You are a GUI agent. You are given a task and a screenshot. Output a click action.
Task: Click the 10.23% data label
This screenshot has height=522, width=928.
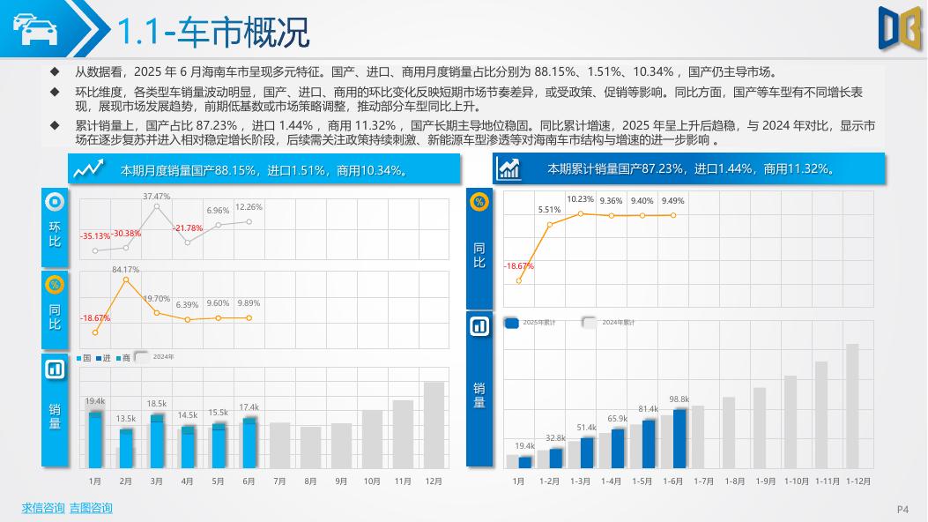coord(580,199)
